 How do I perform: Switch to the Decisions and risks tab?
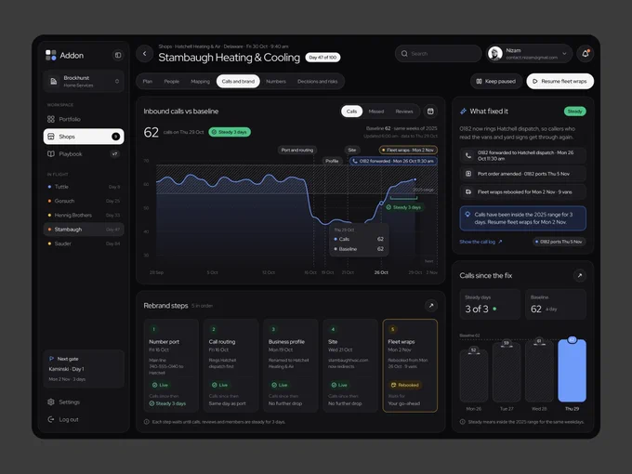[x=318, y=82]
